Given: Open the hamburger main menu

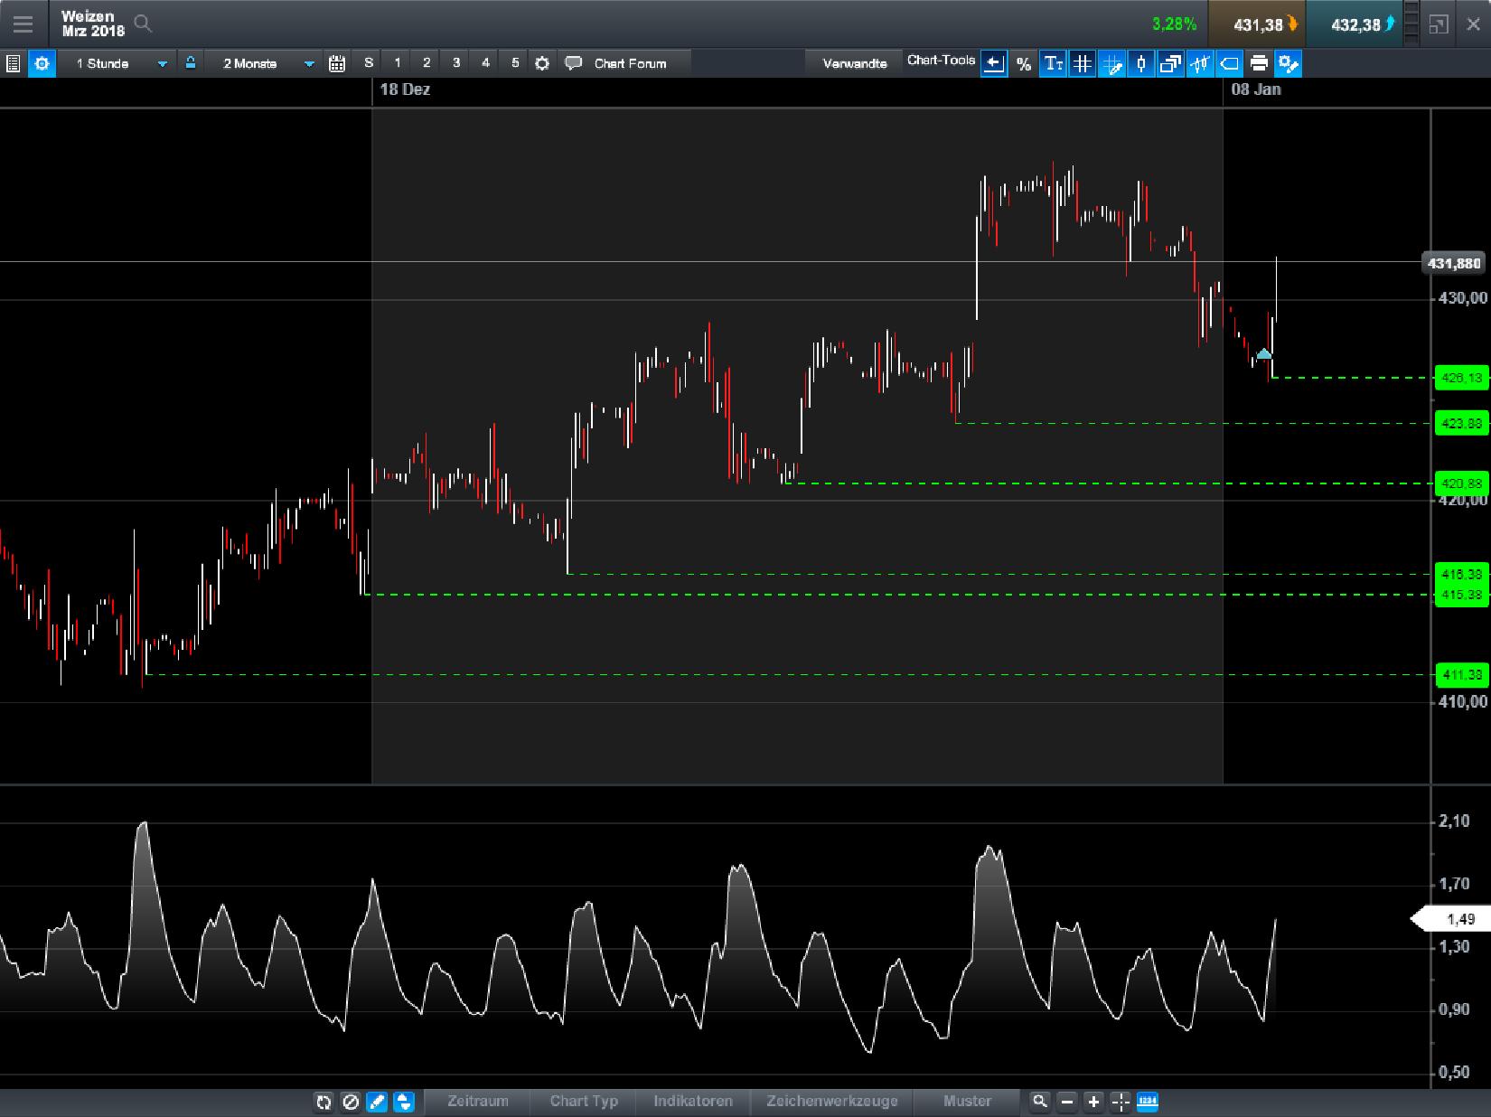Looking at the screenshot, I should tap(23, 23).
